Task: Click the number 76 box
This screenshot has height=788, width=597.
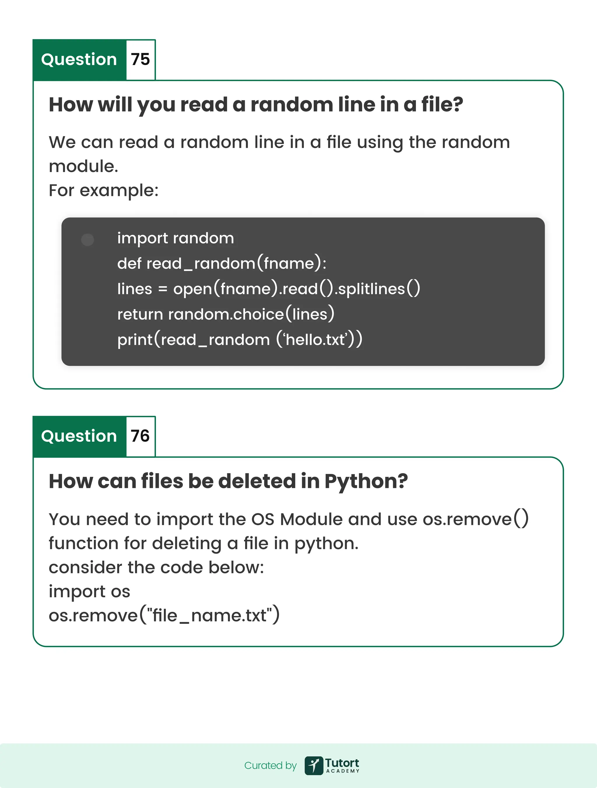Action: pyautogui.click(x=141, y=436)
